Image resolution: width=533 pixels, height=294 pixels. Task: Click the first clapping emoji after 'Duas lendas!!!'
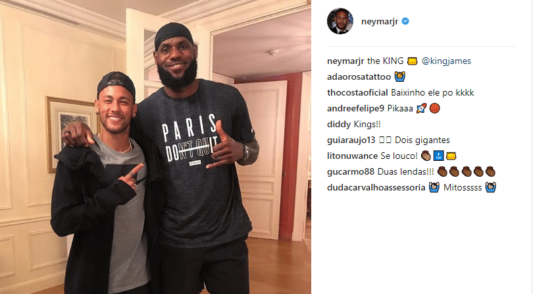pyautogui.click(x=442, y=171)
